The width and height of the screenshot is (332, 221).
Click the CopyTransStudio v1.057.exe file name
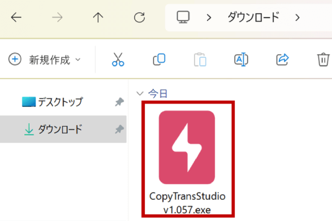click(x=187, y=203)
